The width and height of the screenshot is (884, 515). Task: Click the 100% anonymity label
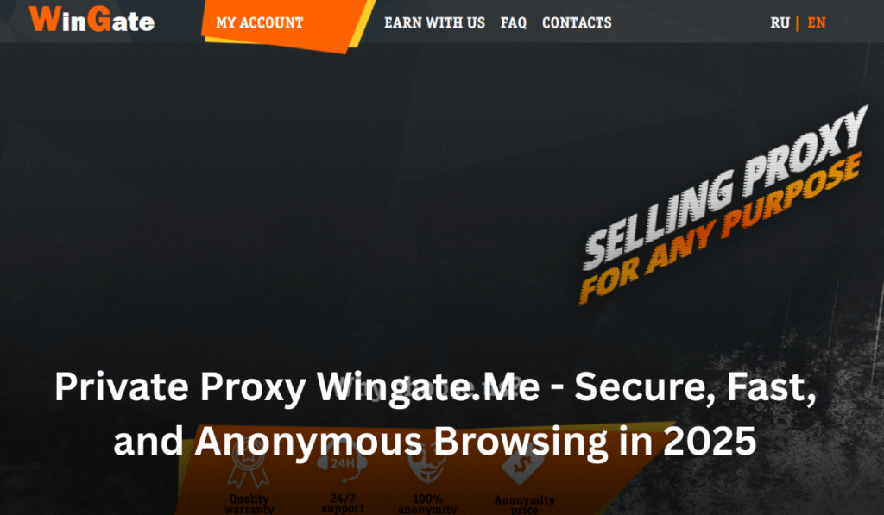[x=427, y=504]
